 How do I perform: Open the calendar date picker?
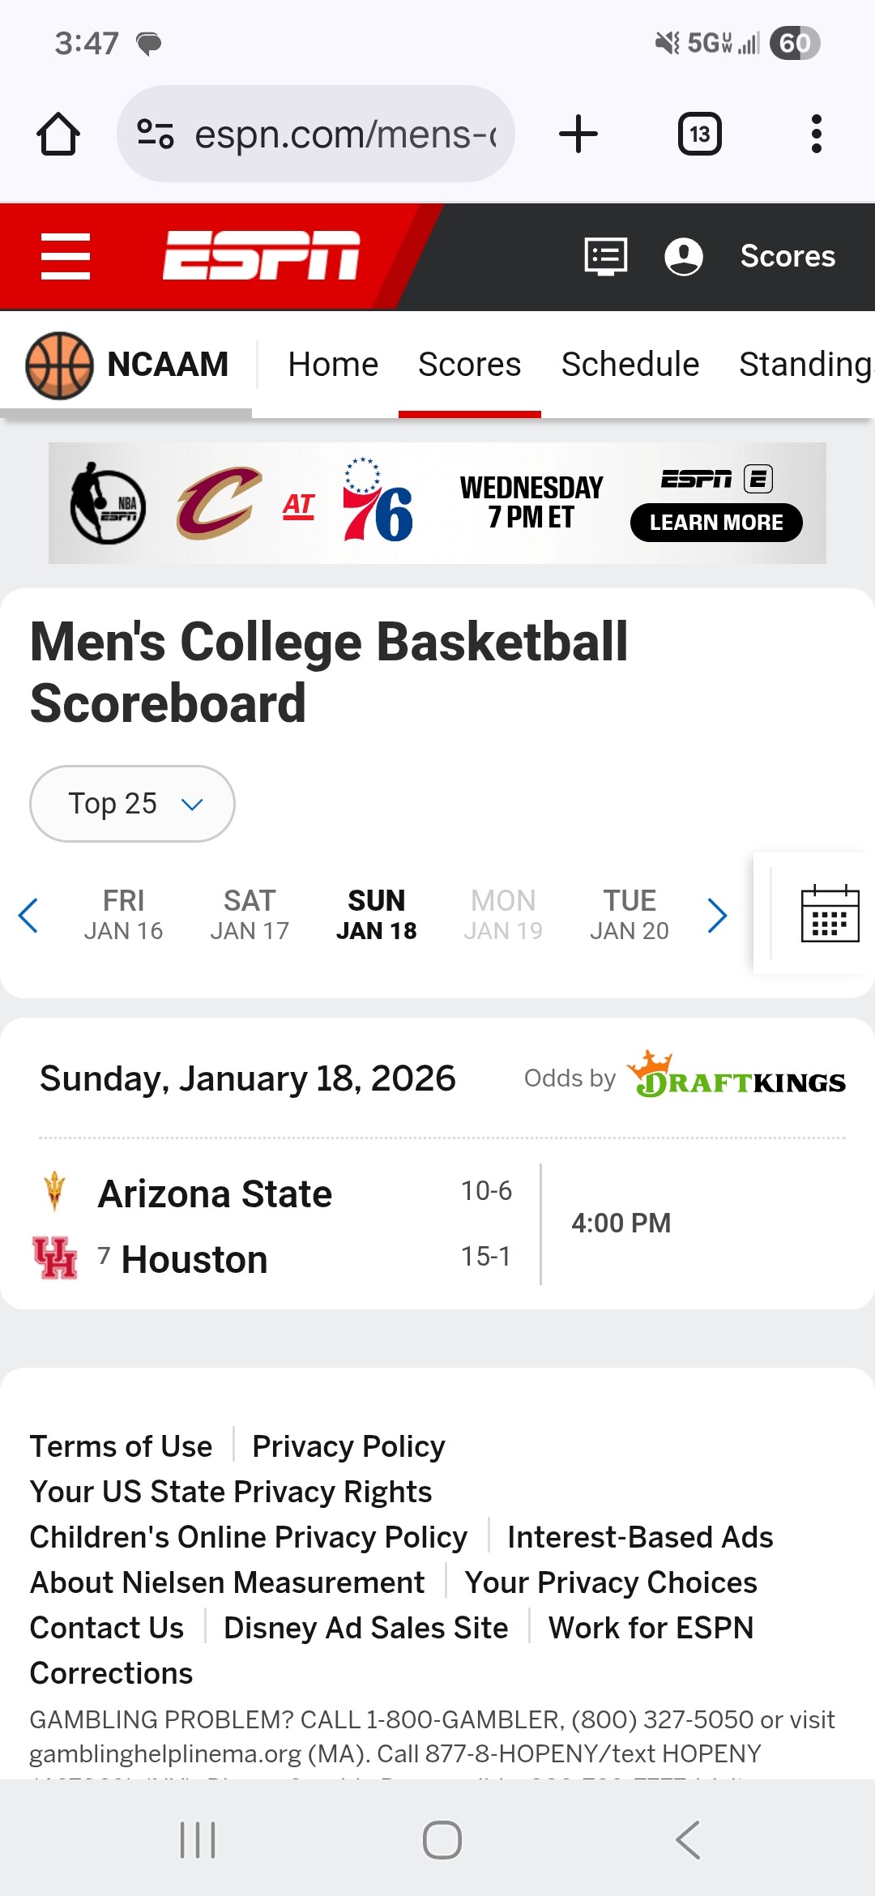pyautogui.click(x=830, y=914)
